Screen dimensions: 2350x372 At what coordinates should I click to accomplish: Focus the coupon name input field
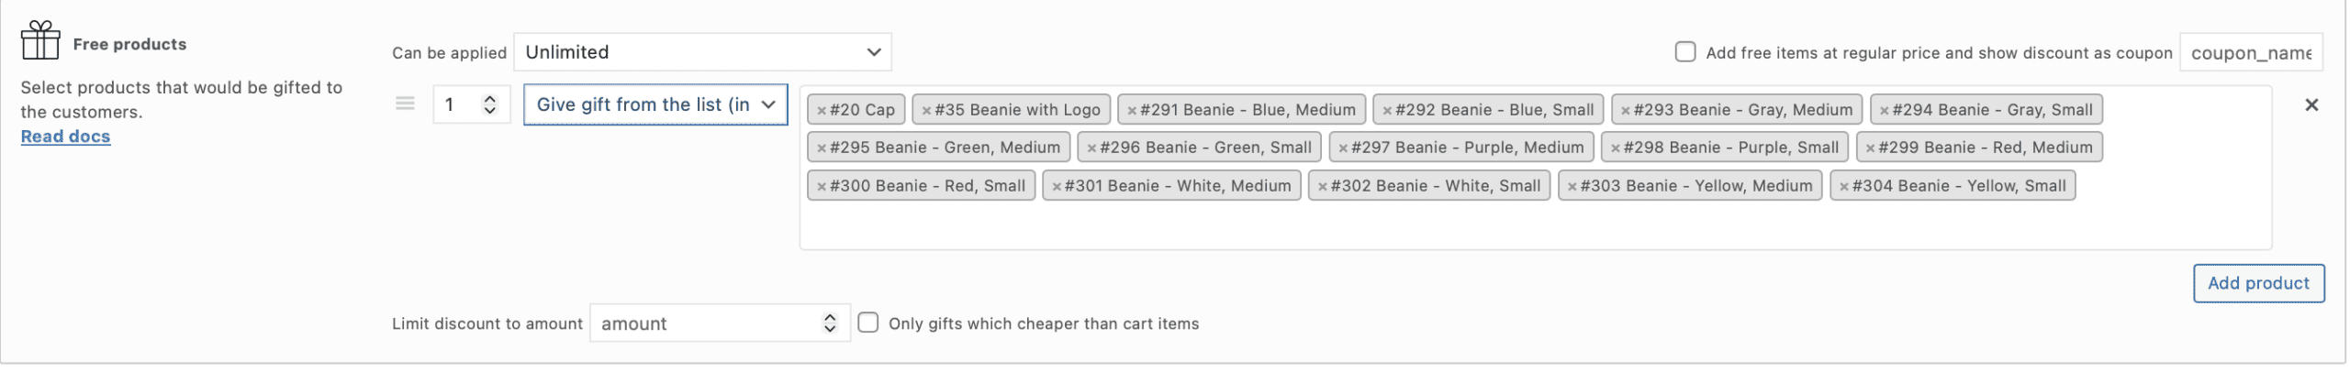(2250, 53)
